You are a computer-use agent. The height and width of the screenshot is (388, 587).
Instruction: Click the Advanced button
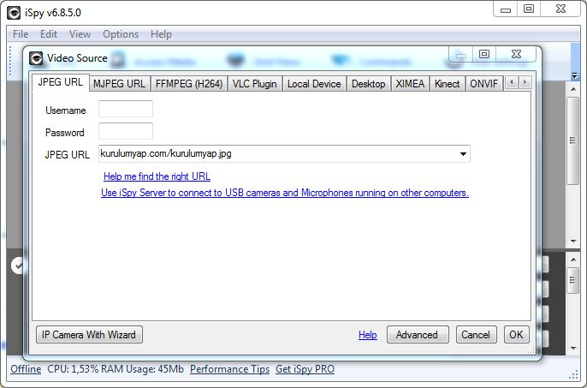point(418,334)
